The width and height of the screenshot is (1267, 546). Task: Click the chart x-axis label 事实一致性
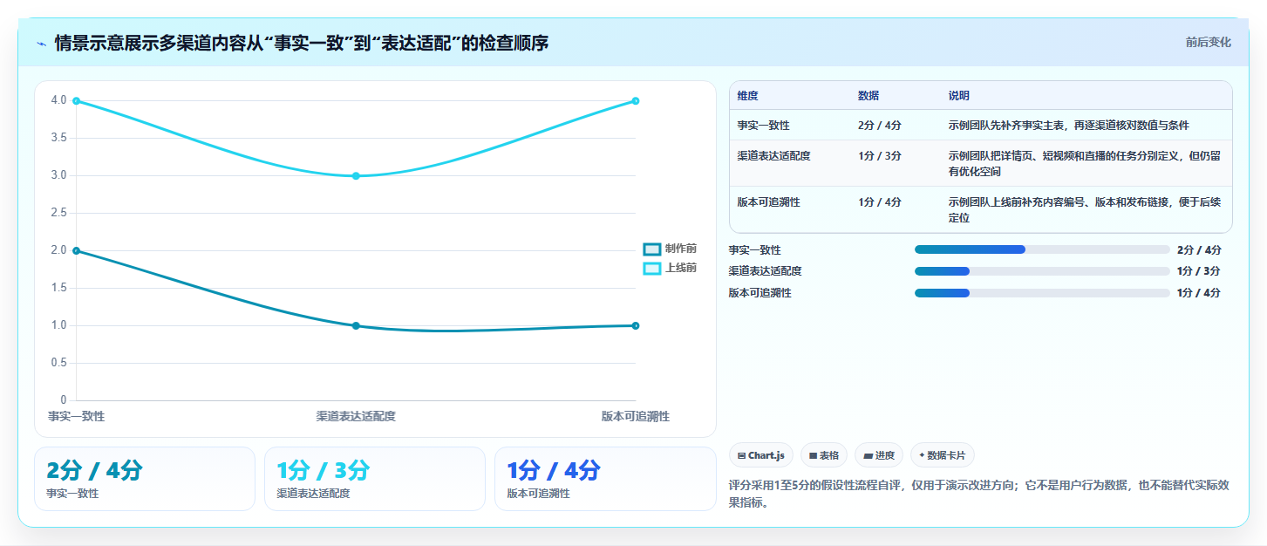click(x=77, y=417)
